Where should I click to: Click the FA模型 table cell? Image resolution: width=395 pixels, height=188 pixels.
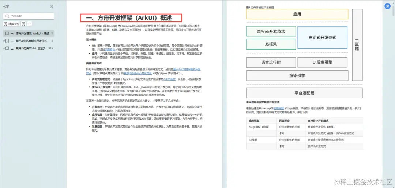261,140
